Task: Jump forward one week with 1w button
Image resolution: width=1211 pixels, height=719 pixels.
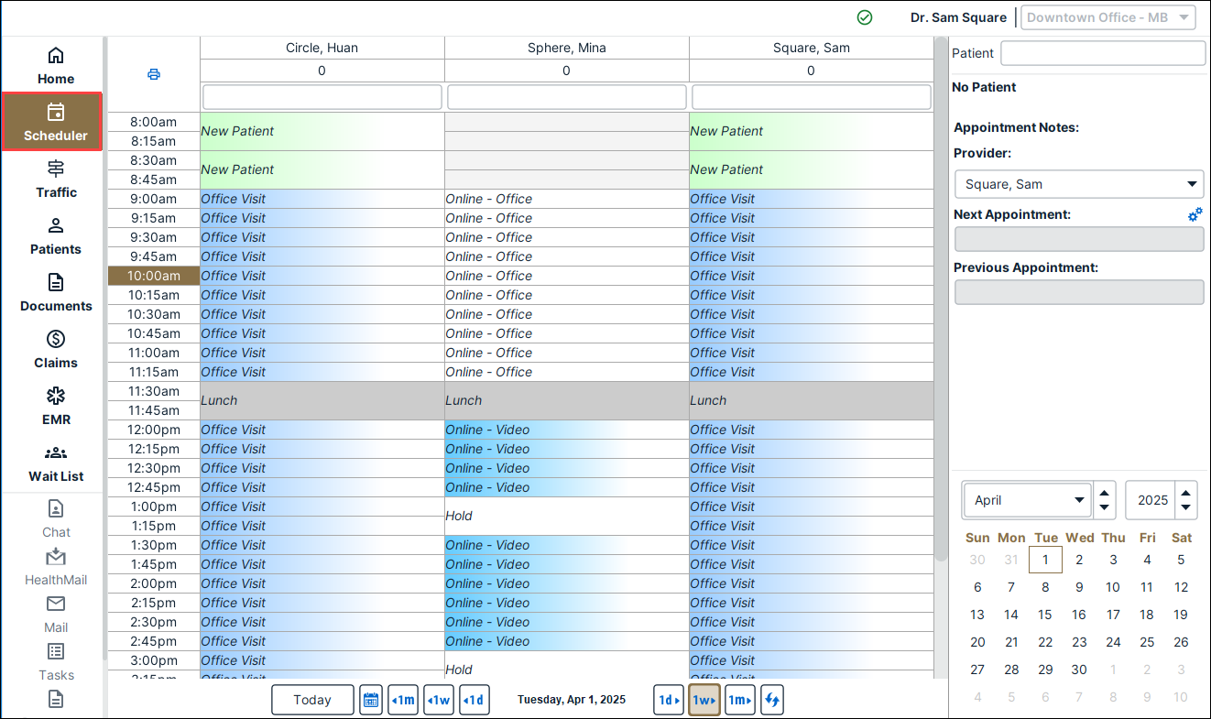Action: click(704, 700)
